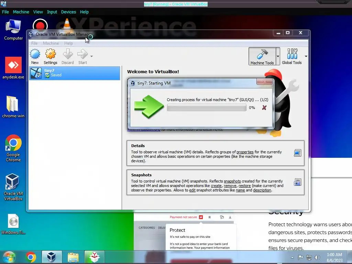Expand the Global Tools dropdown arrow
Image resolution: width=352 pixels, height=264 pixels.
click(306, 56)
